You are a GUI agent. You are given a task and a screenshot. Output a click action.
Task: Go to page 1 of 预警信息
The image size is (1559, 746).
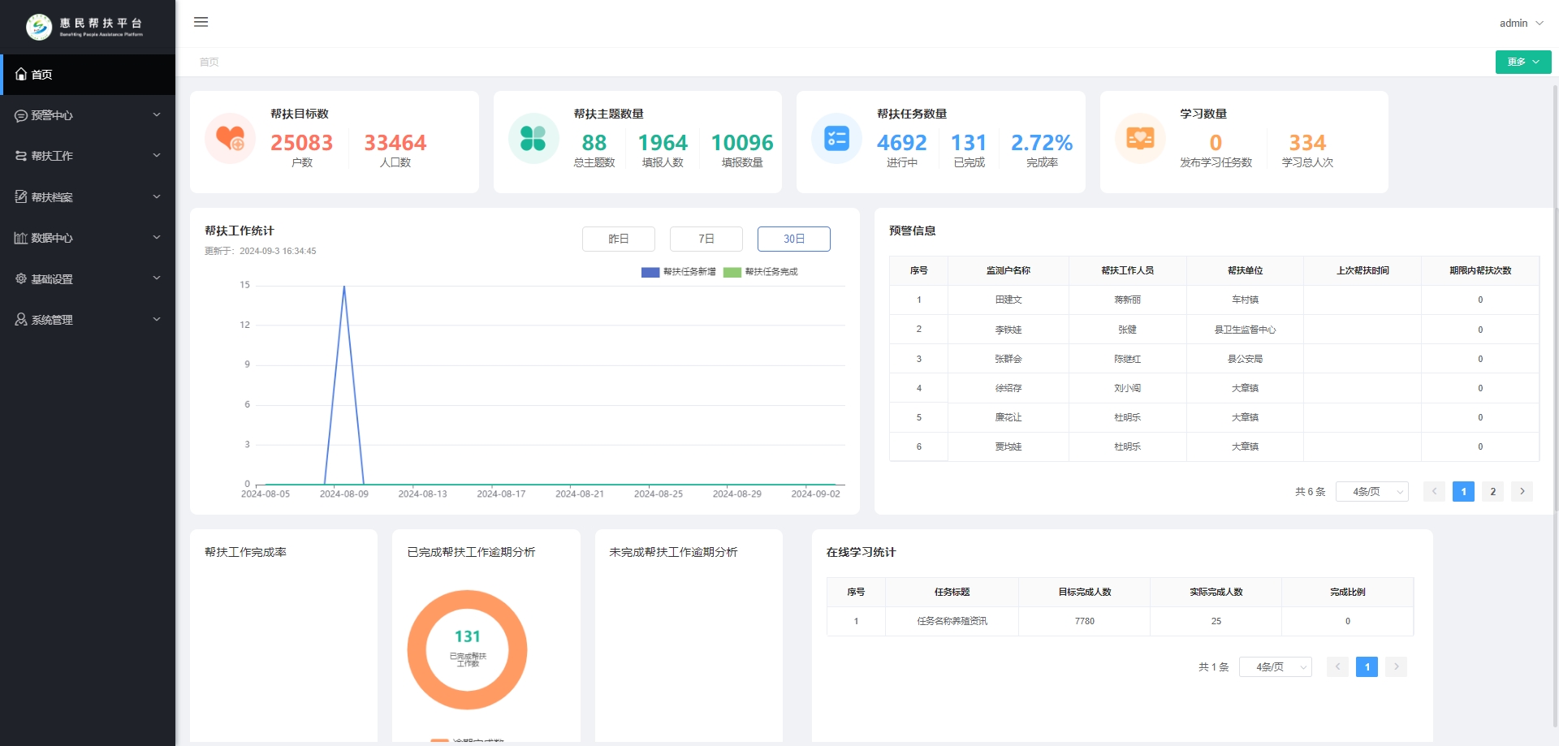coord(1463,491)
